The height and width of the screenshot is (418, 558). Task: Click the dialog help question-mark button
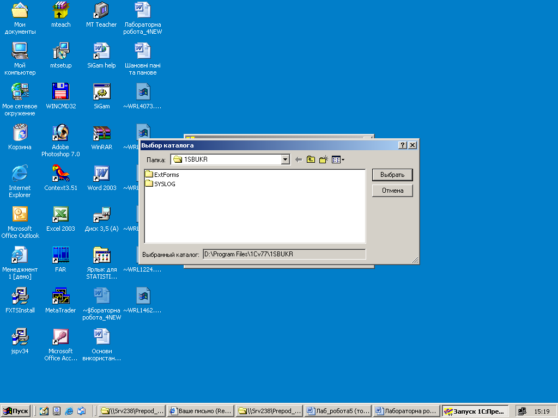(403, 145)
